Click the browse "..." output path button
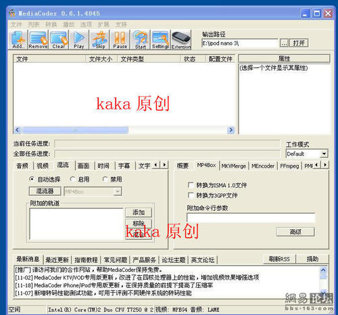Image resolution: width=338 pixels, height=315 pixels. [x=284, y=43]
